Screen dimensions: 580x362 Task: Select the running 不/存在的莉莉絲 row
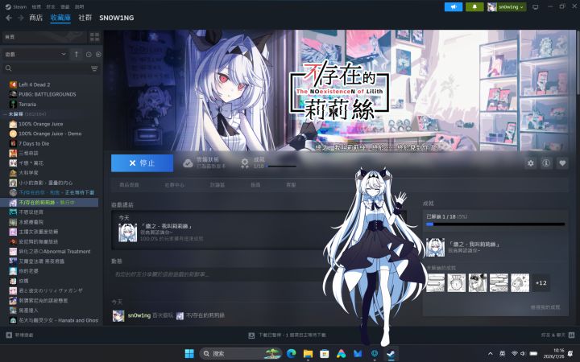click(50, 203)
